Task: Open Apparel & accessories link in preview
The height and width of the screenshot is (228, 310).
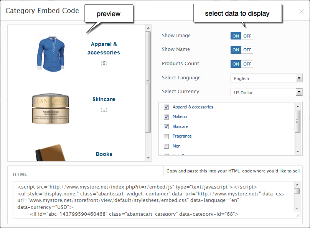Action: click(104, 48)
